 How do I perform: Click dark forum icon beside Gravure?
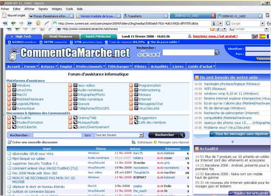[75, 104]
